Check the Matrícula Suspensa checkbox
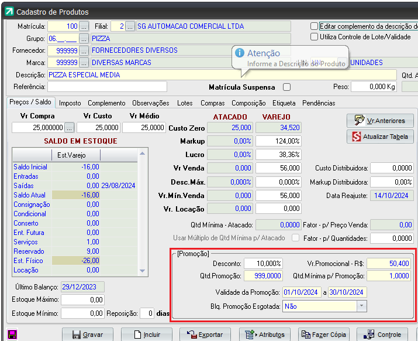The width and height of the screenshot is (418, 341). click(287, 87)
